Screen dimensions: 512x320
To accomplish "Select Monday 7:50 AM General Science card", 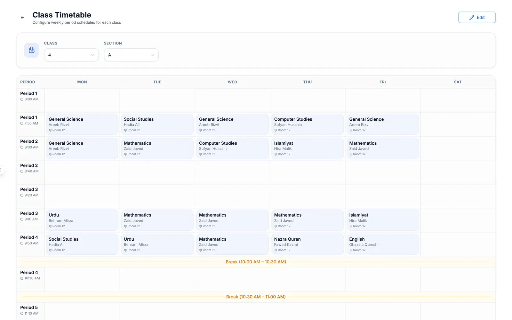I will [x=82, y=124].
